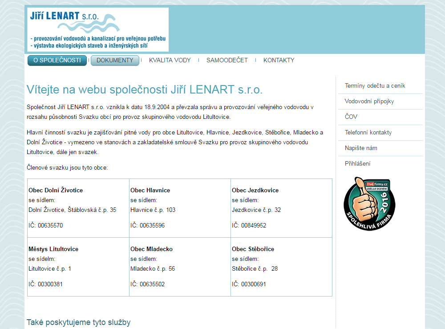The height and width of the screenshot is (329, 445).
Task: Click the address Litultovice č.p. 1
Action: tap(50, 268)
